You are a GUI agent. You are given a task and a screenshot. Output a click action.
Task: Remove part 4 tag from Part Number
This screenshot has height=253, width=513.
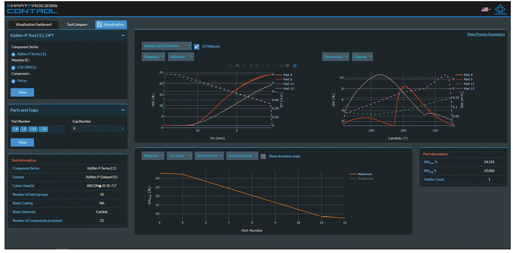click(14, 129)
